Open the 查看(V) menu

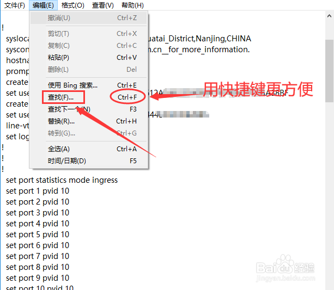(103, 5)
